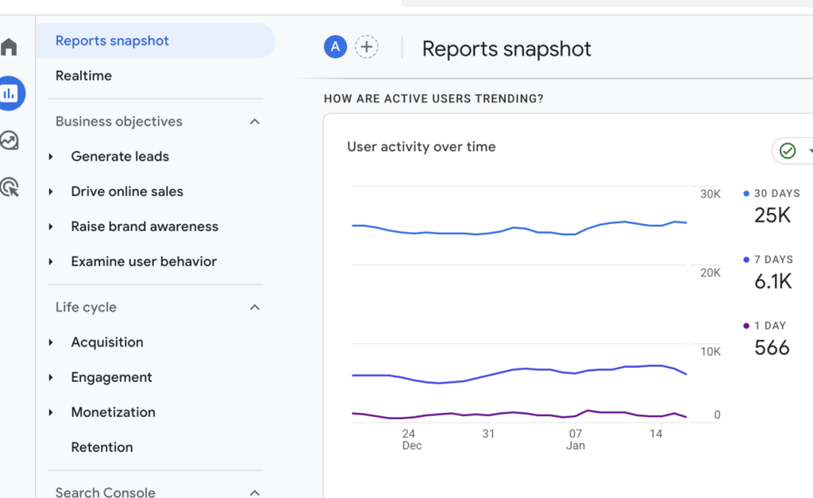This screenshot has width=813, height=498.
Task: Expand the Acquisition arrow
Action: [51, 342]
